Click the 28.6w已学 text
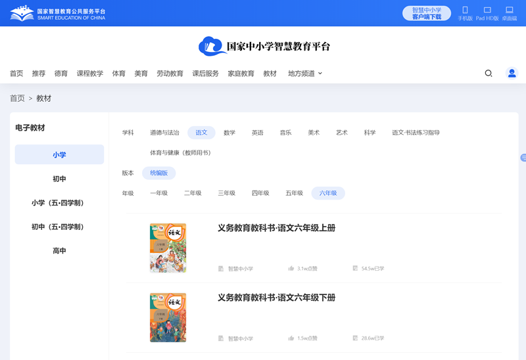The width and height of the screenshot is (526, 360). click(373, 338)
